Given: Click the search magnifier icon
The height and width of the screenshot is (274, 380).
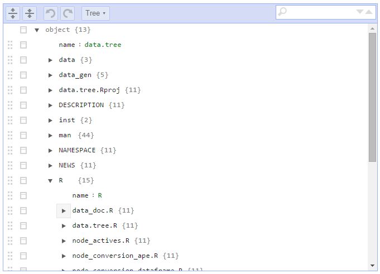Looking at the screenshot, I should point(282,12).
